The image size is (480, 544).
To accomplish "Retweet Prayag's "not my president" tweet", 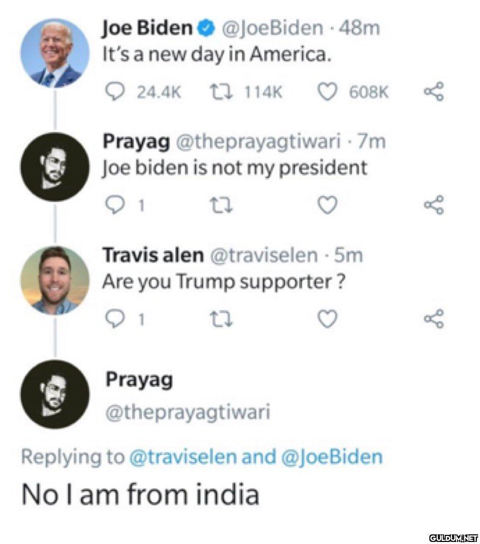I will 221,204.
